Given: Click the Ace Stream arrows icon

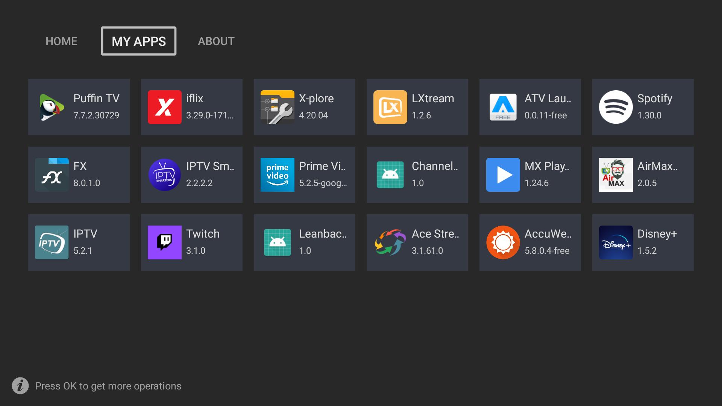Looking at the screenshot, I should [x=390, y=242].
